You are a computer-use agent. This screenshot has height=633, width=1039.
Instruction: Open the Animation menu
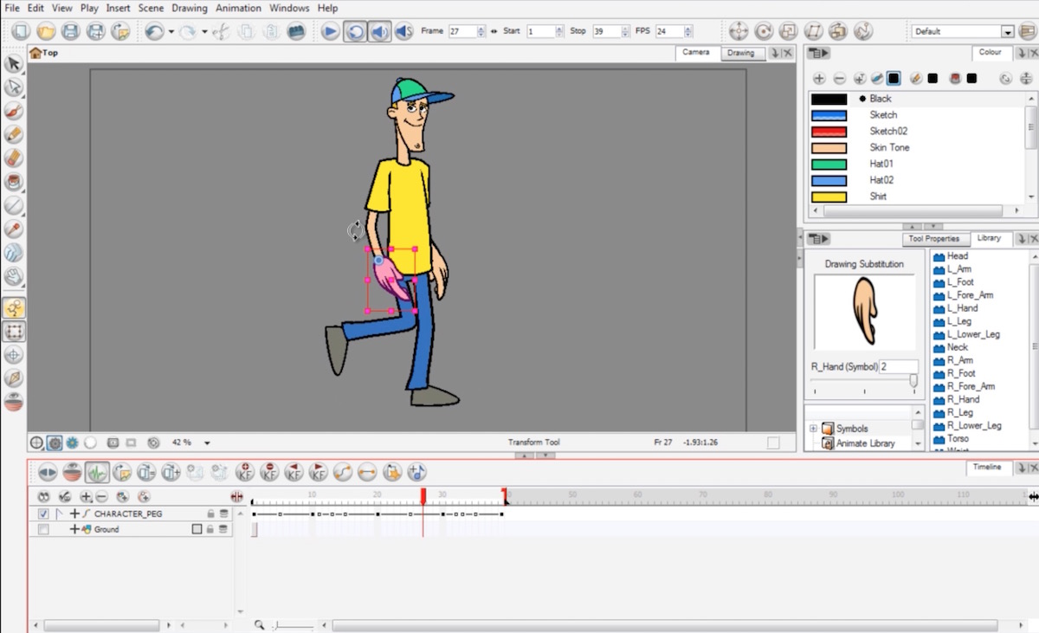pos(238,8)
